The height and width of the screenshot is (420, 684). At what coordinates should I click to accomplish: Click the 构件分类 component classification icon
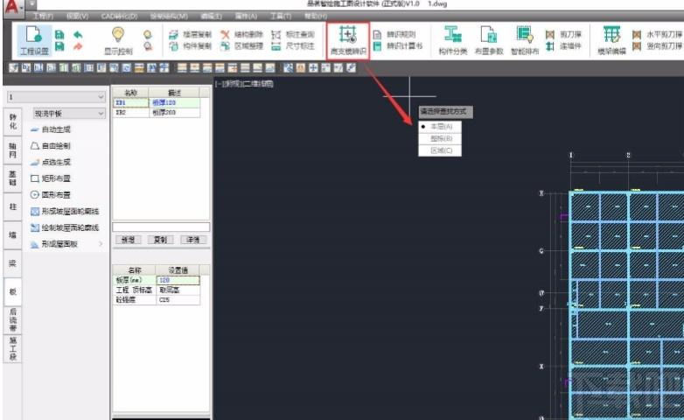click(x=452, y=34)
